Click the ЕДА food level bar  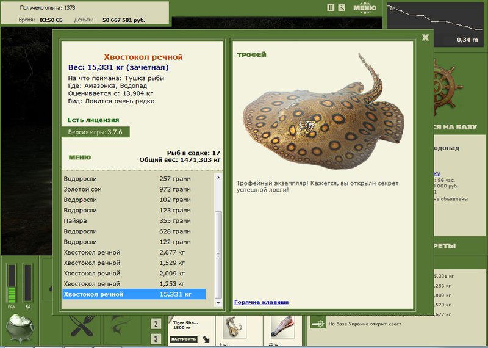12,283
